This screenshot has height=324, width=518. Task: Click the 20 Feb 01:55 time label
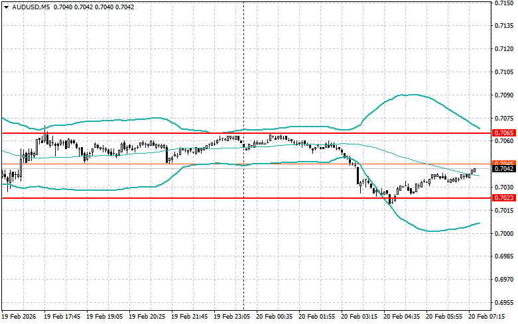click(x=316, y=317)
